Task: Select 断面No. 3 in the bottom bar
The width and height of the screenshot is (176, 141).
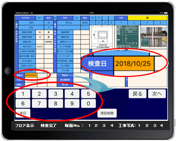Action: point(104,126)
